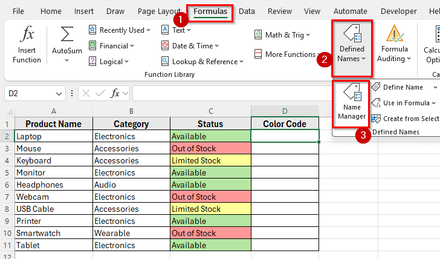Switch to the Page Layout tab
440x259 pixels.
point(159,11)
